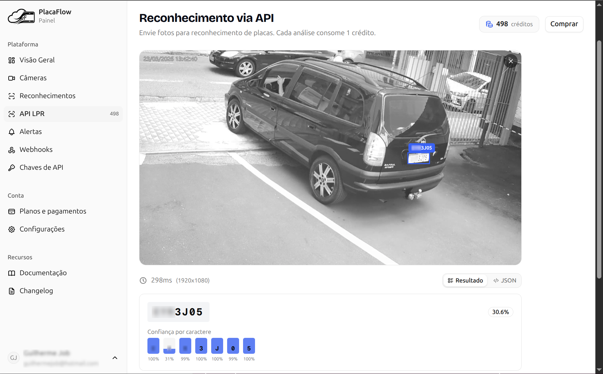Click the Comprar button
603x374 pixels.
tap(564, 24)
